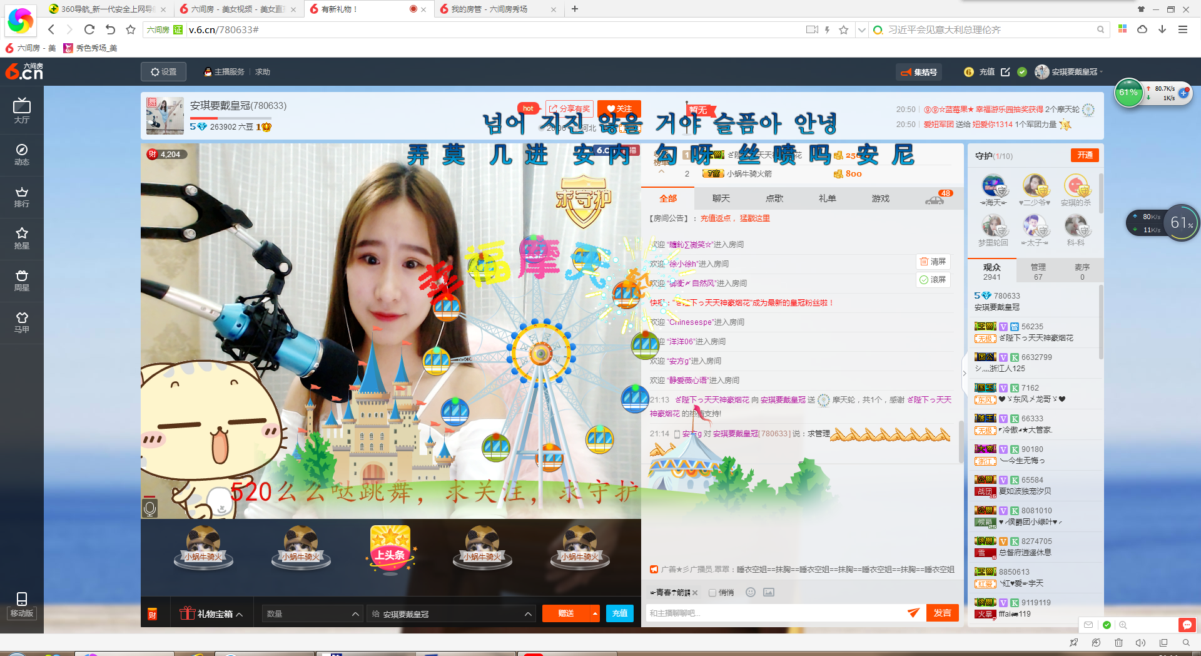Open the red chat bubble icon bottom right
Viewport: 1201px width, 656px height.
pyautogui.click(x=1187, y=625)
